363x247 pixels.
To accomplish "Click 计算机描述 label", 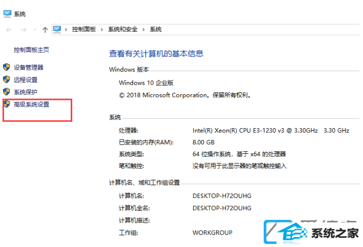I will (134, 220).
